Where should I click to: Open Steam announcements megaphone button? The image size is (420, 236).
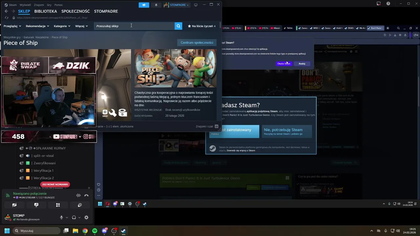point(144,5)
